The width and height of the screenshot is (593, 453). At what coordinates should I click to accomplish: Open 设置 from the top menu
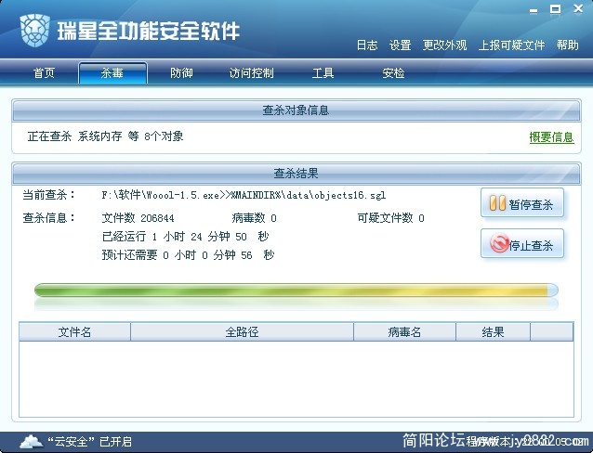400,45
